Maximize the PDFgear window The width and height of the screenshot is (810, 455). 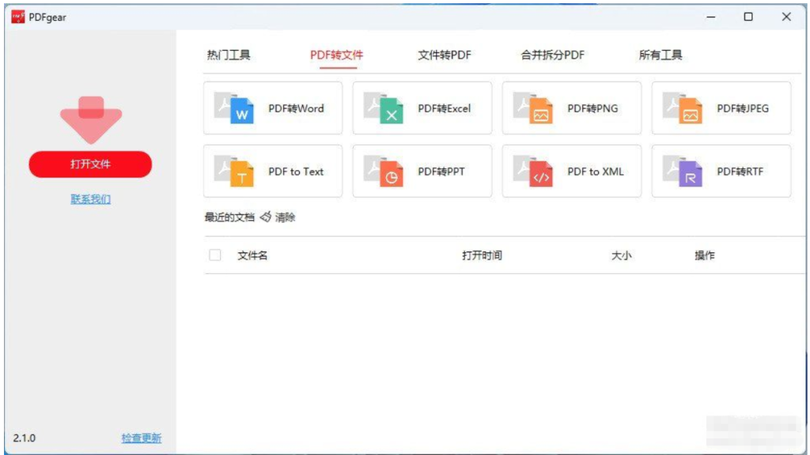tap(748, 17)
